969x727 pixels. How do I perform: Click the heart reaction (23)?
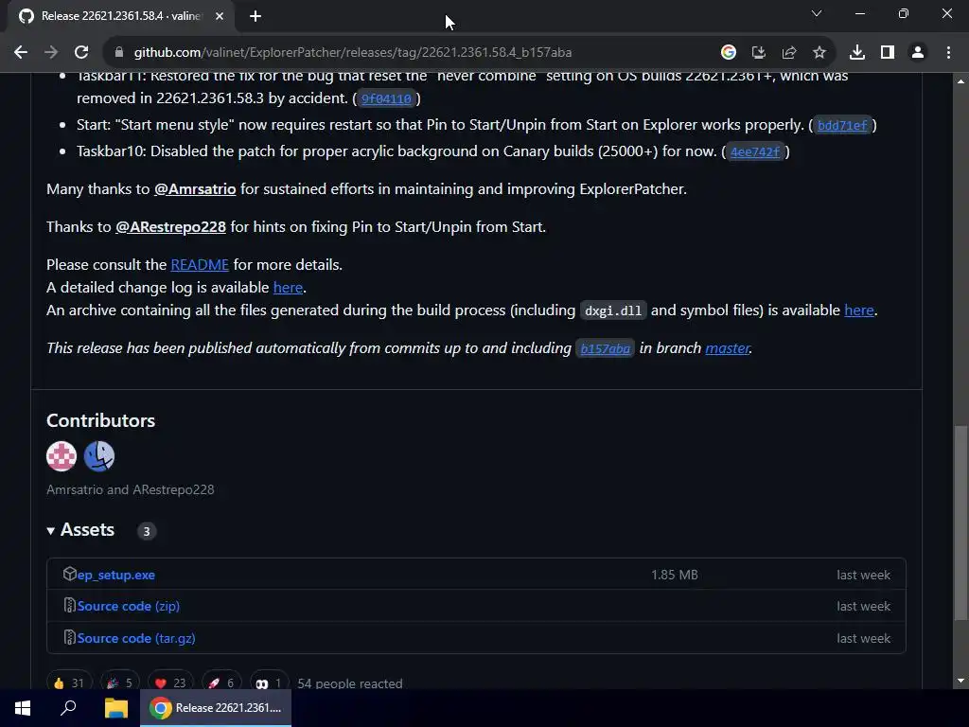click(170, 683)
